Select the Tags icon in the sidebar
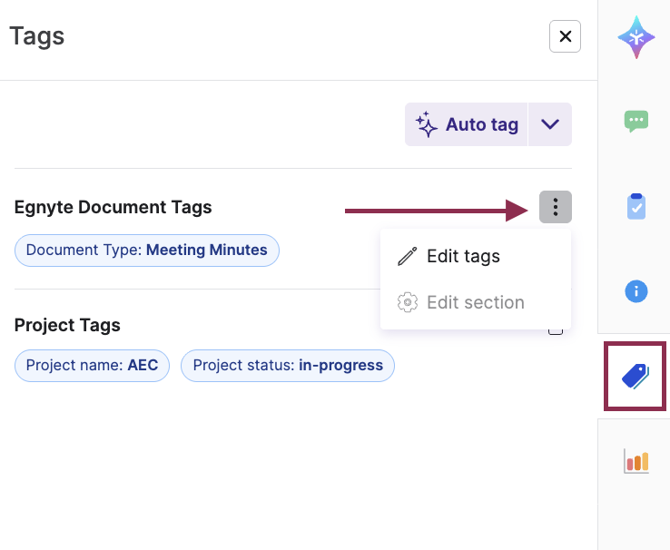The image size is (670, 550). tap(636, 376)
